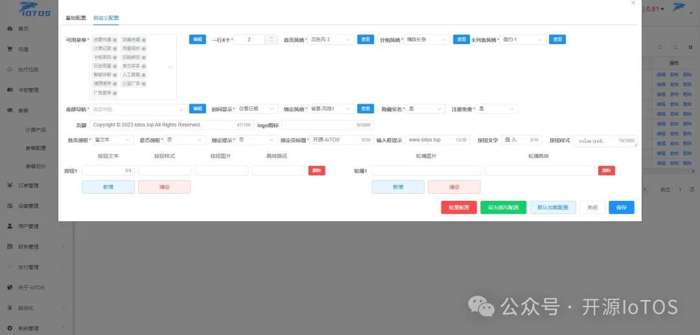Remove the 用量同步 tag from 可用菜单
The width and height of the screenshot is (700, 335).
coord(144,49)
